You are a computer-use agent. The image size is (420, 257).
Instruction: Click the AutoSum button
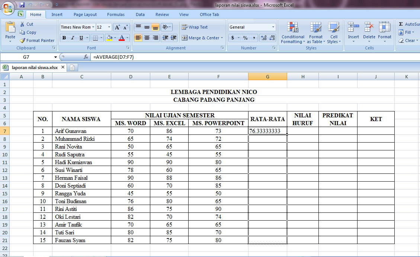409,24
